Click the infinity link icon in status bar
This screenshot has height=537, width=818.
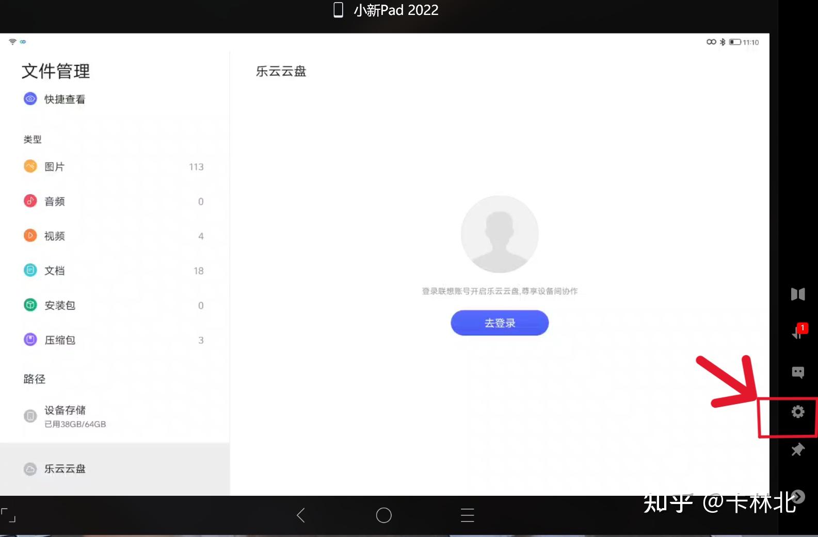[x=711, y=42]
